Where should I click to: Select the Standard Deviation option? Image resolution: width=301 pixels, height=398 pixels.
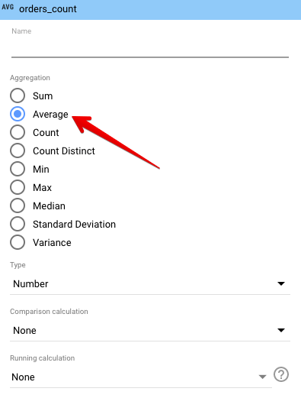18,224
